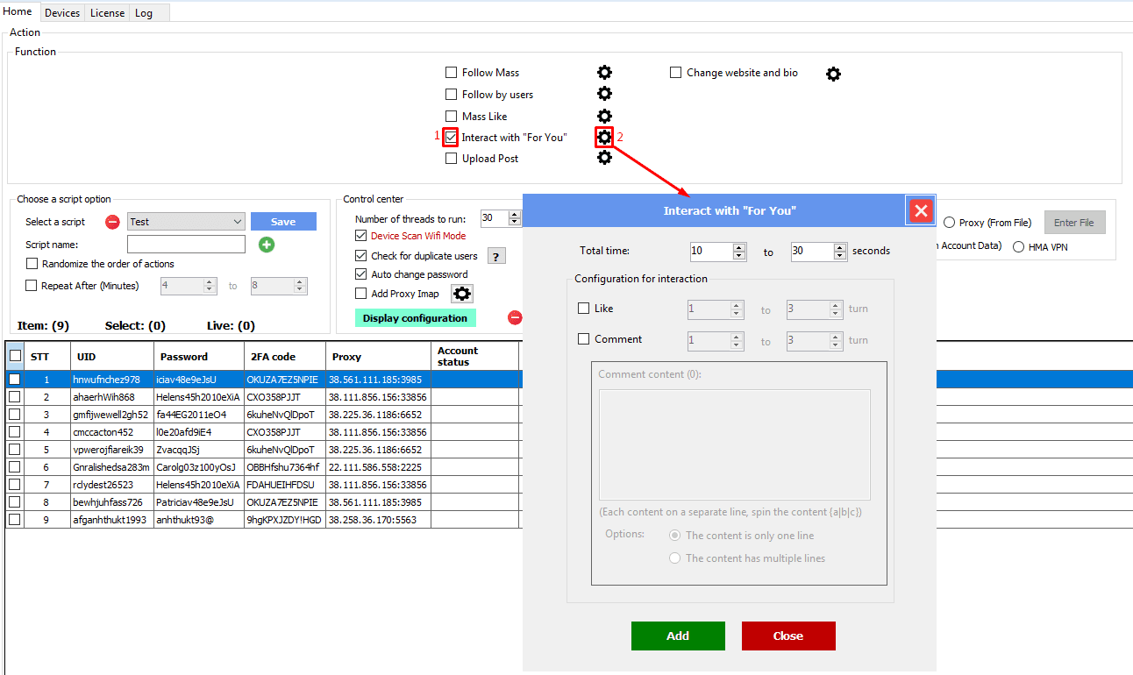This screenshot has height=675, width=1133.
Task: Open Follow by users settings gear
Action: [604, 94]
